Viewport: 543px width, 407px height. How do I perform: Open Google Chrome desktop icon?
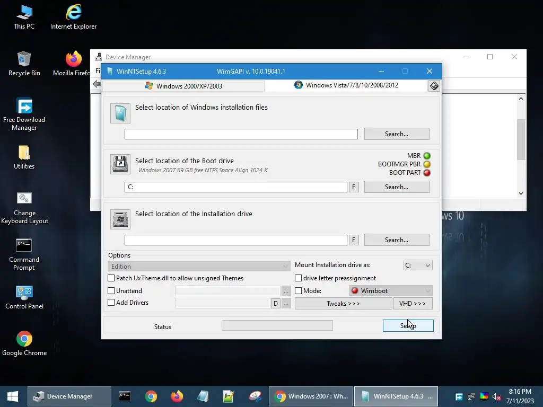pos(24,343)
